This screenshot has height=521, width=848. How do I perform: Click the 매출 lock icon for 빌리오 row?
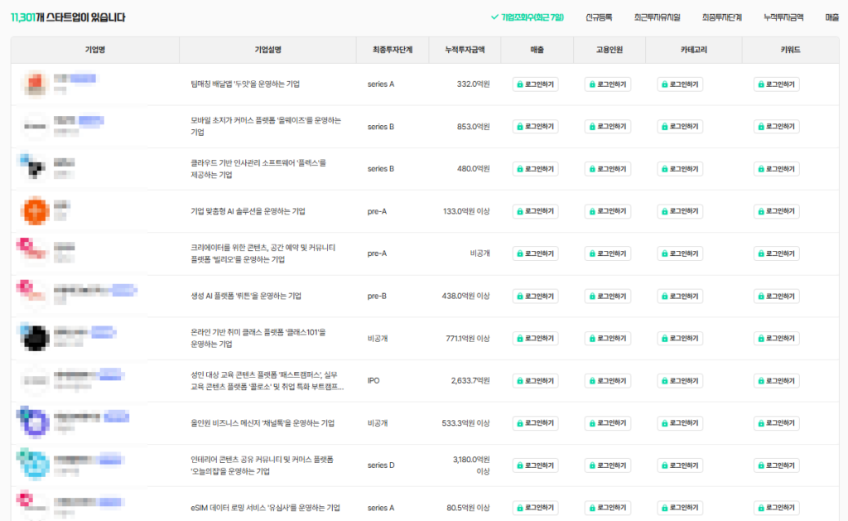tap(520, 253)
